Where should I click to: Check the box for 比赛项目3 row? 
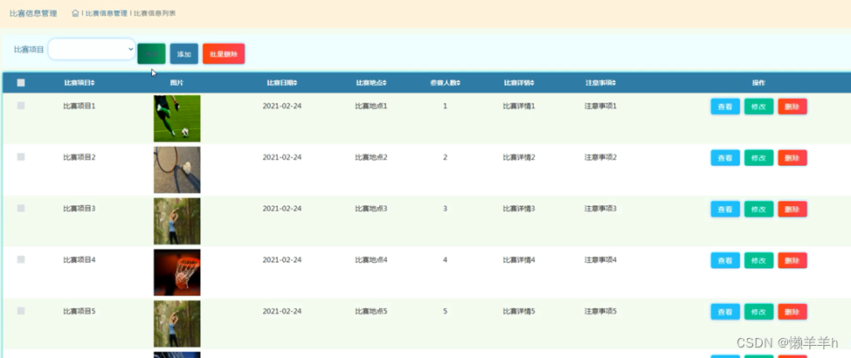point(21,209)
